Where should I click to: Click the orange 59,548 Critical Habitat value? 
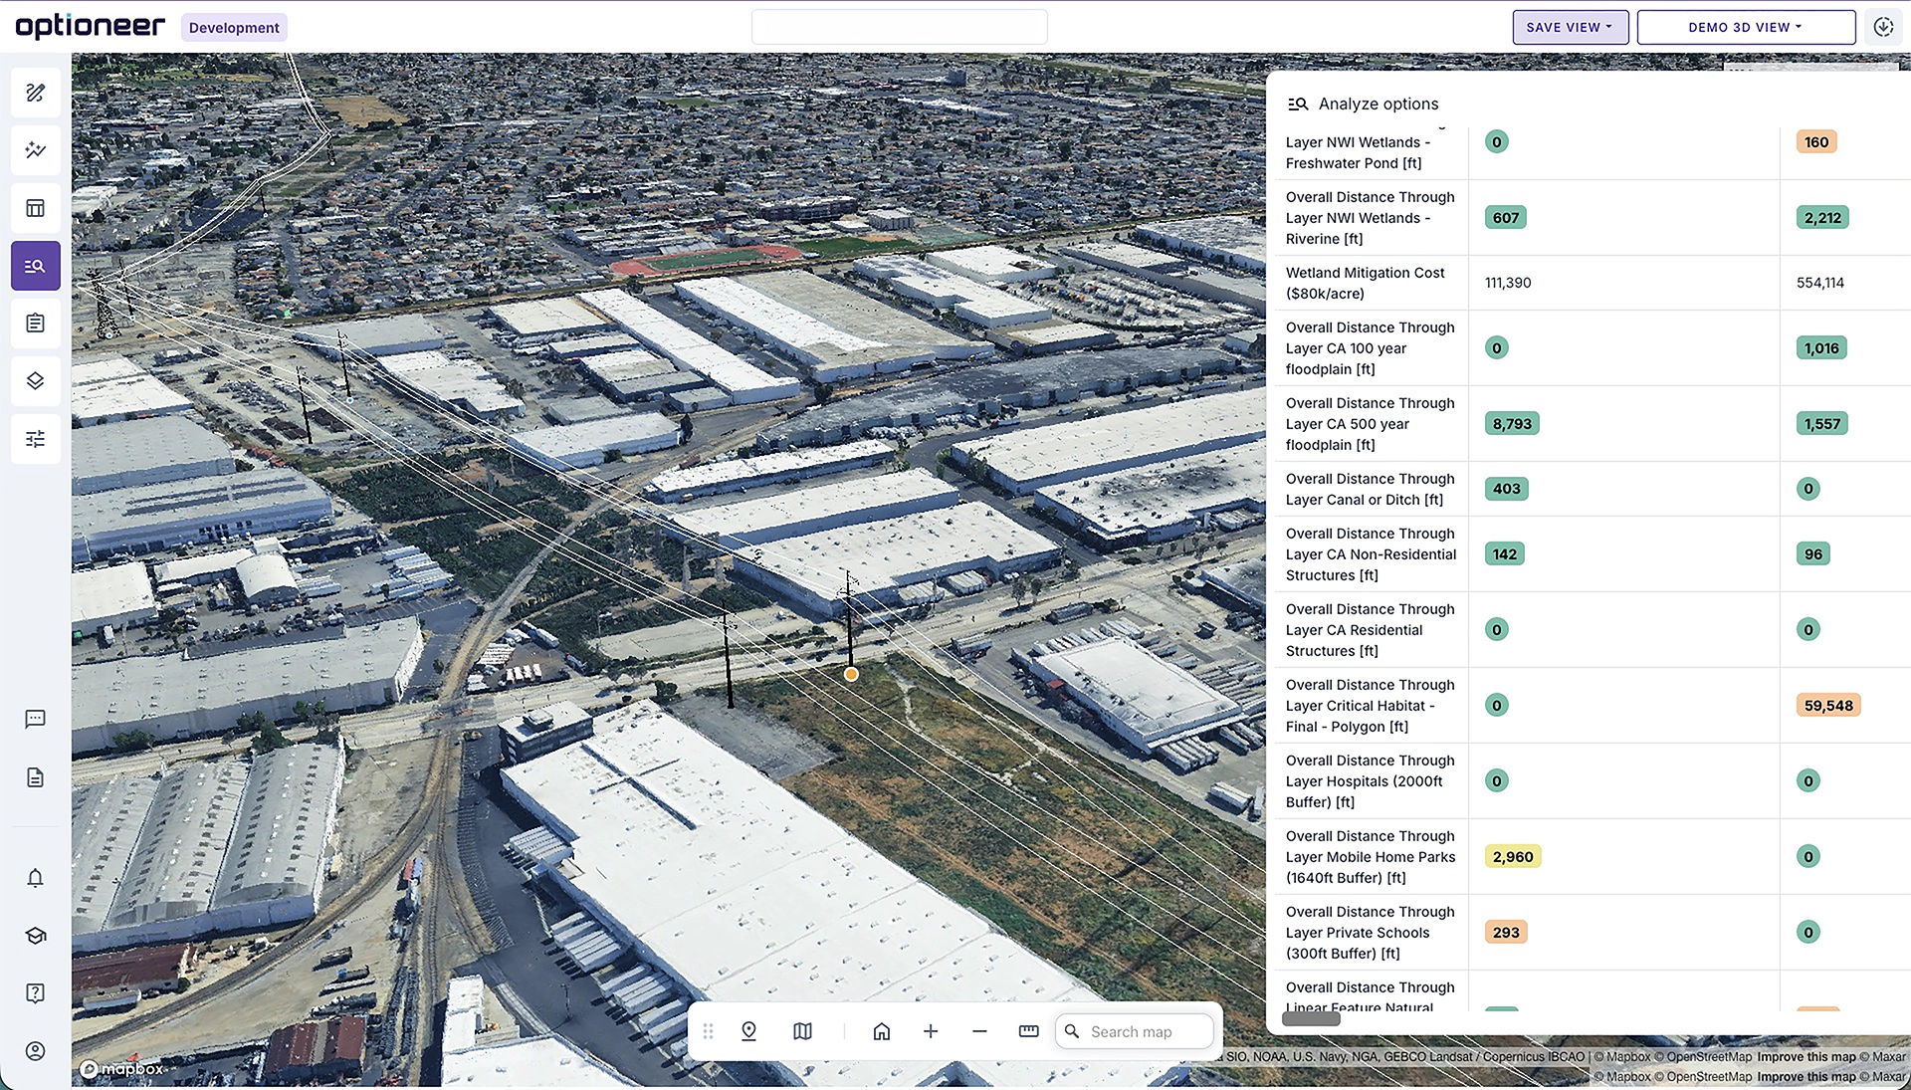tap(1827, 706)
